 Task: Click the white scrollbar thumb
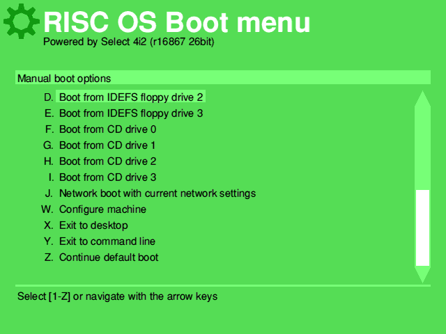click(x=422, y=228)
